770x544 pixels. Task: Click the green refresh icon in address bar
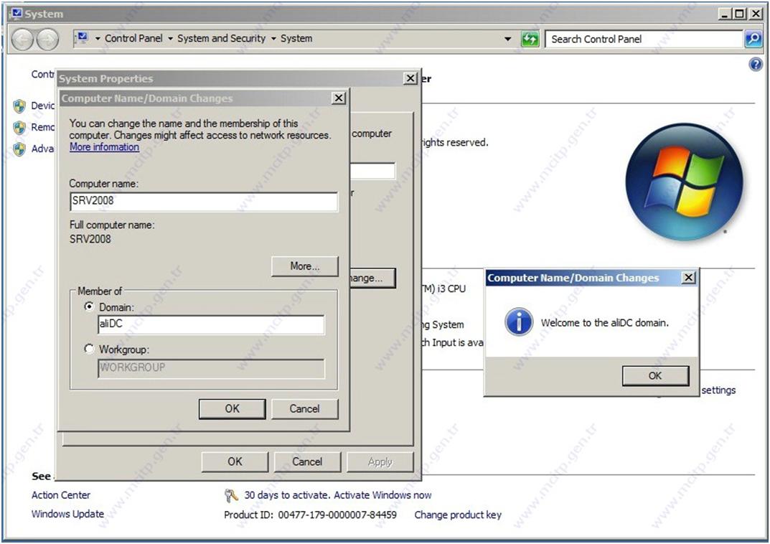coord(530,39)
